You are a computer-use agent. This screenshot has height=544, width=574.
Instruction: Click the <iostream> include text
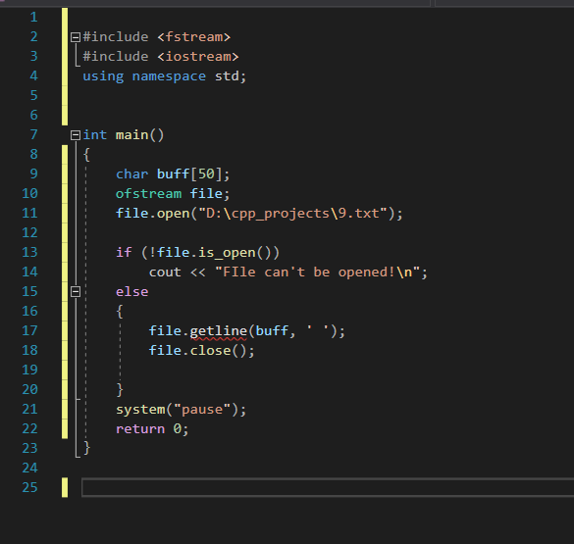click(198, 57)
